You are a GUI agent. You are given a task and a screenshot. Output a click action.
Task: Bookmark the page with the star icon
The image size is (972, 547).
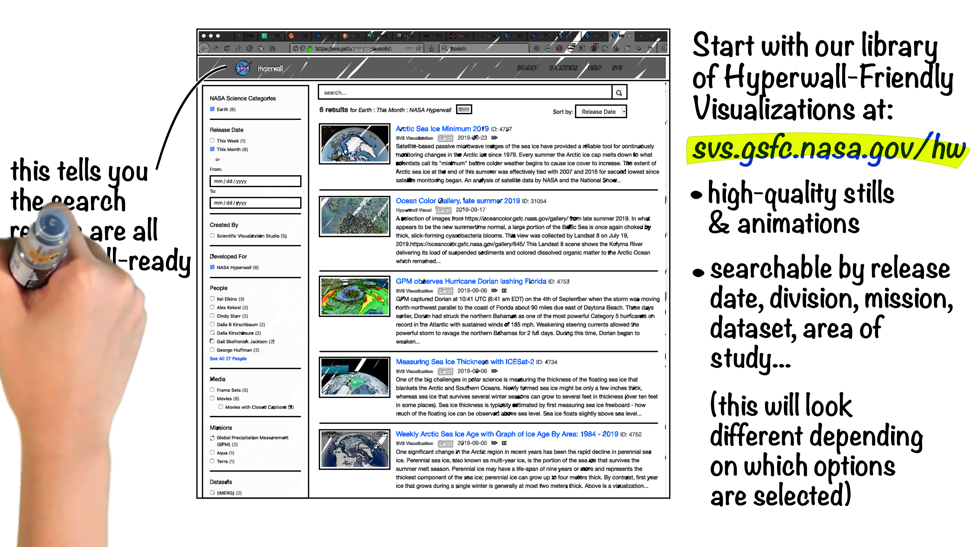[419, 48]
